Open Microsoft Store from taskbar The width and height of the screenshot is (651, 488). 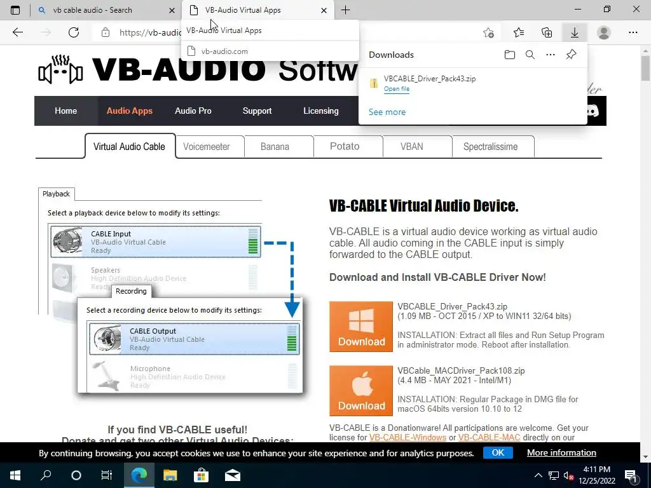click(201, 475)
